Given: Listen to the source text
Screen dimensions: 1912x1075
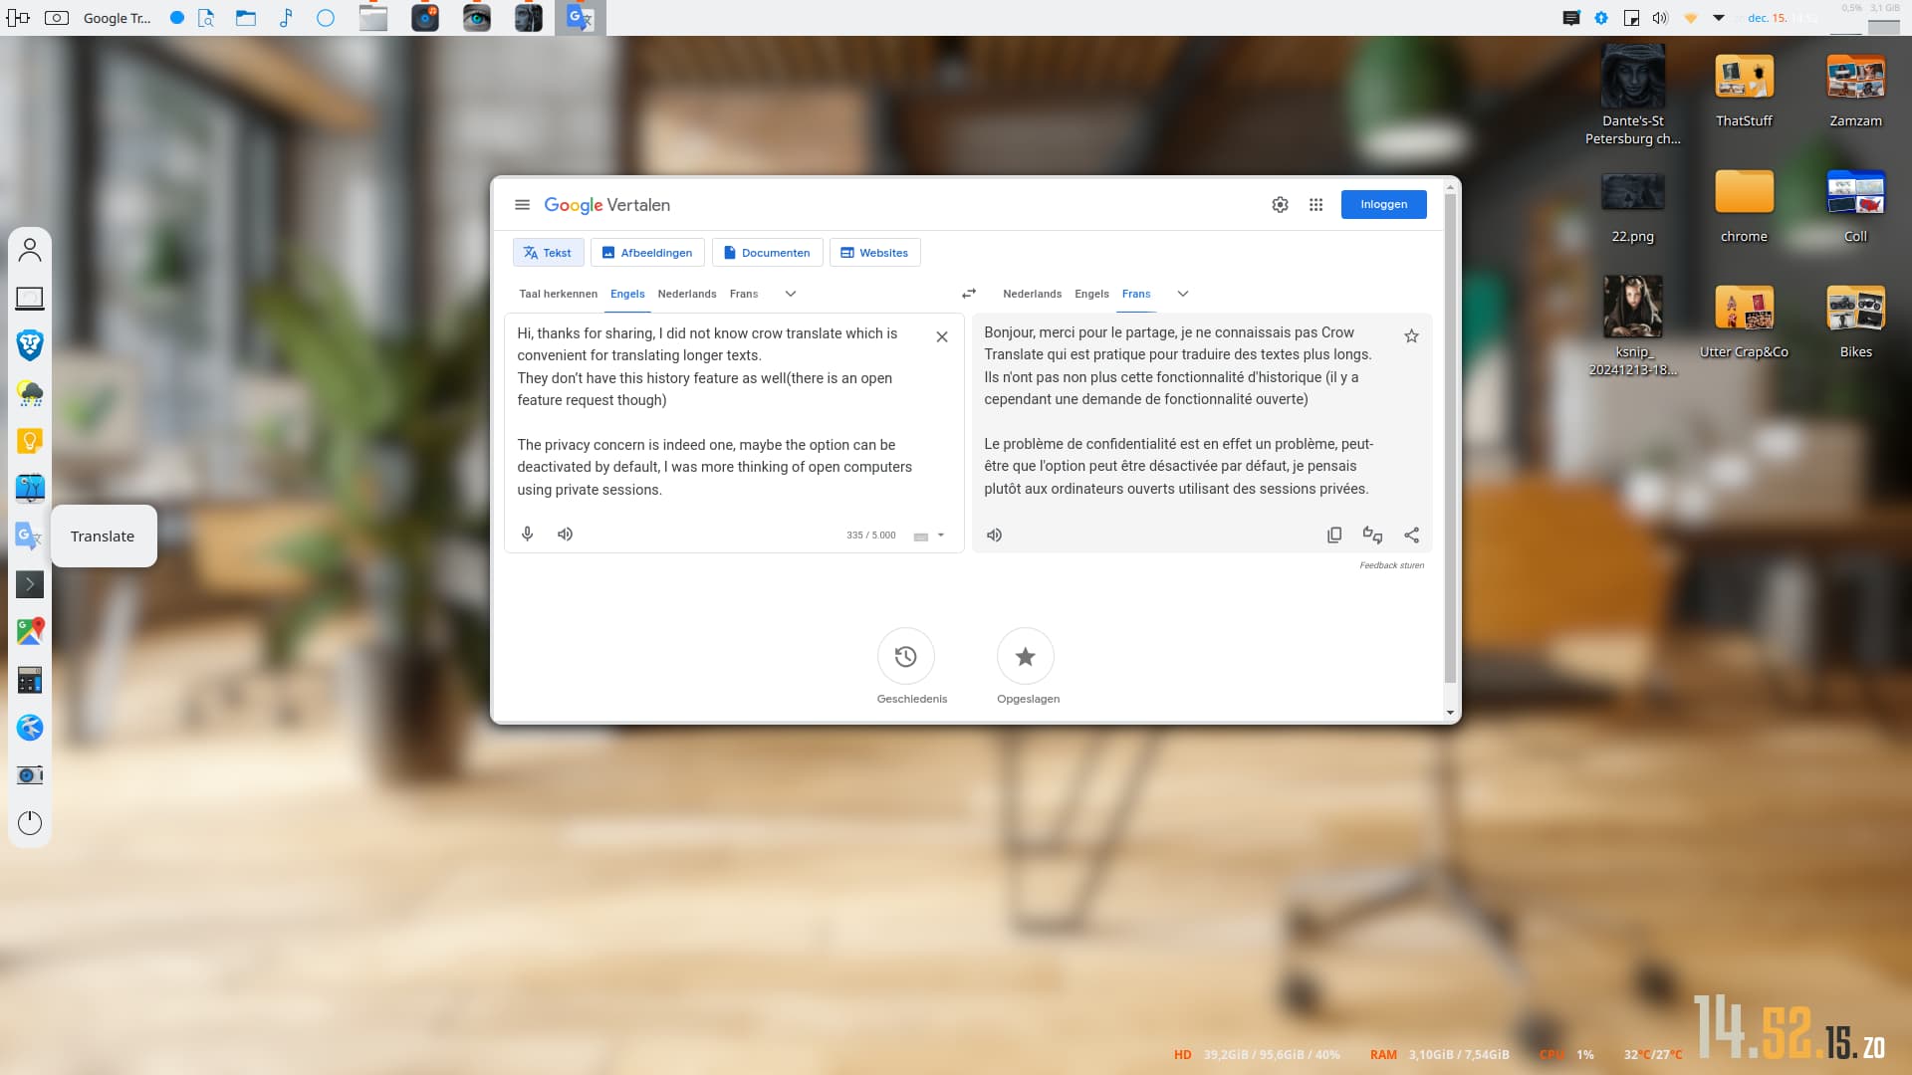Looking at the screenshot, I should coord(565,535).
